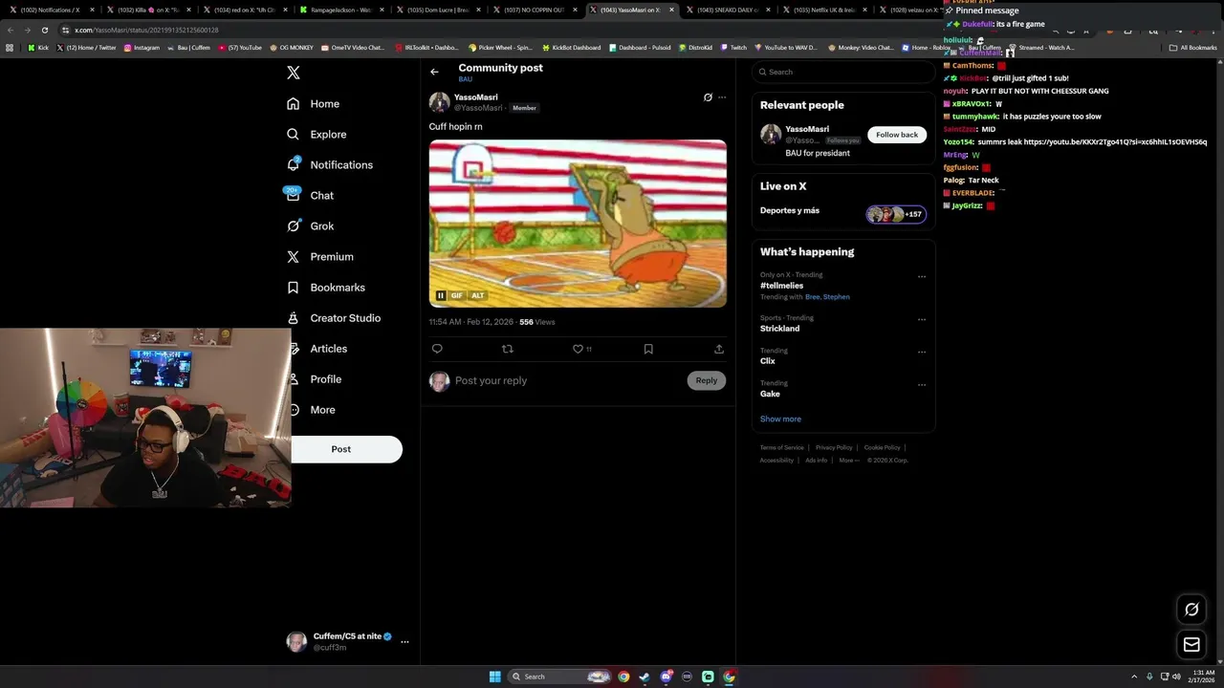Open Privacy Policy footer link

click(834, 447)
